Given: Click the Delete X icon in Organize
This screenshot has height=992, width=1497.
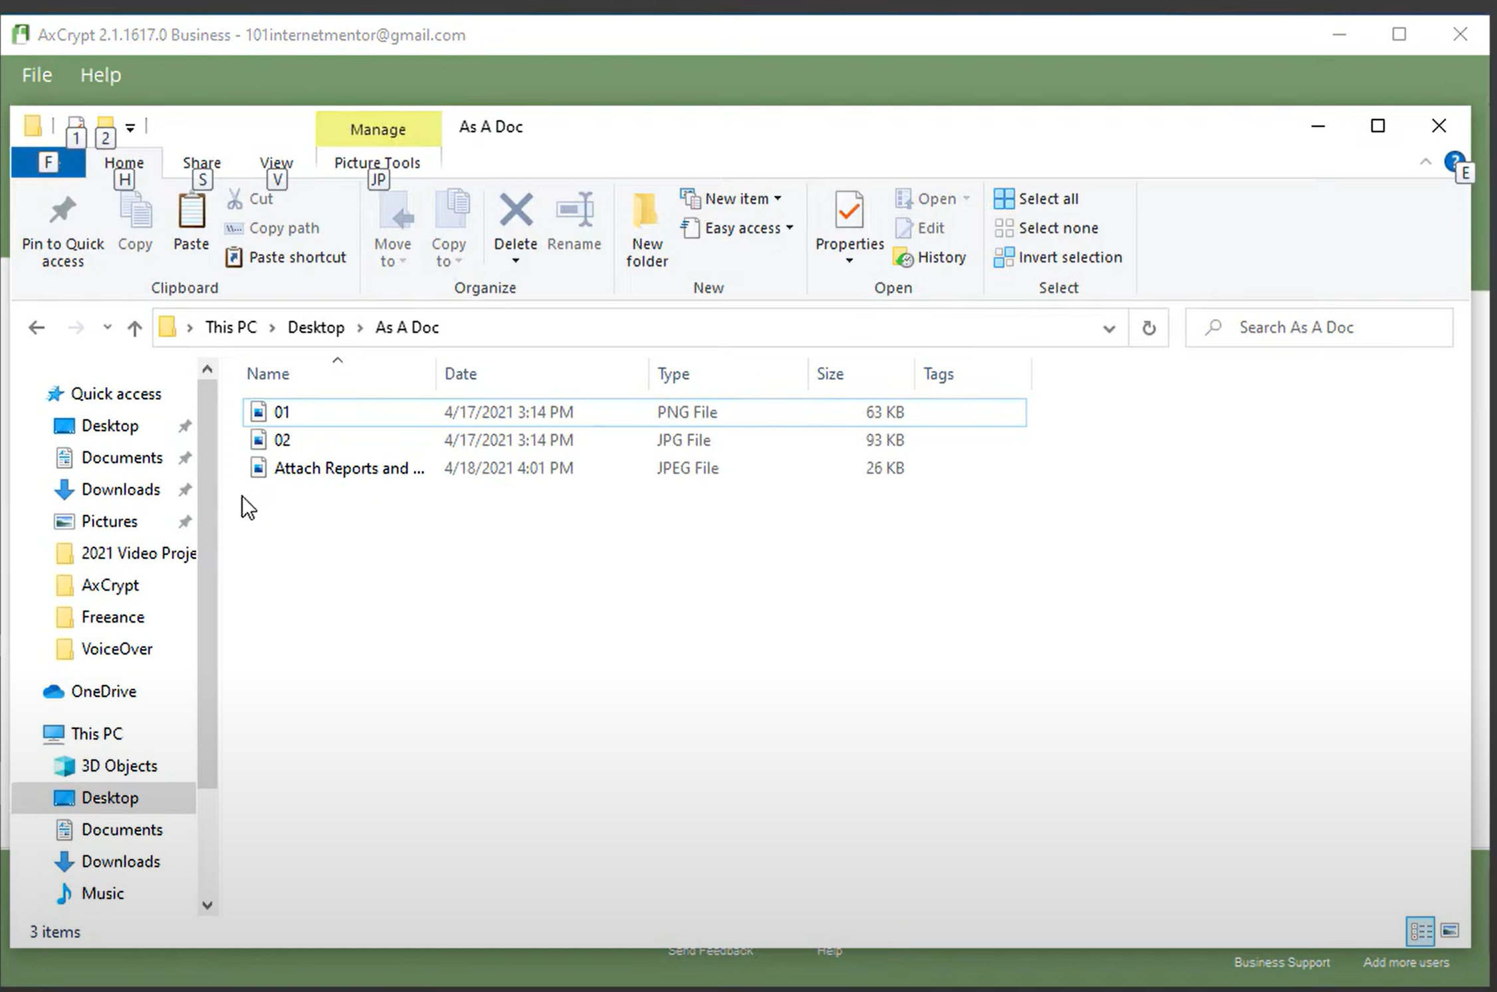Looking at the screenshot, I should point(515,211).
